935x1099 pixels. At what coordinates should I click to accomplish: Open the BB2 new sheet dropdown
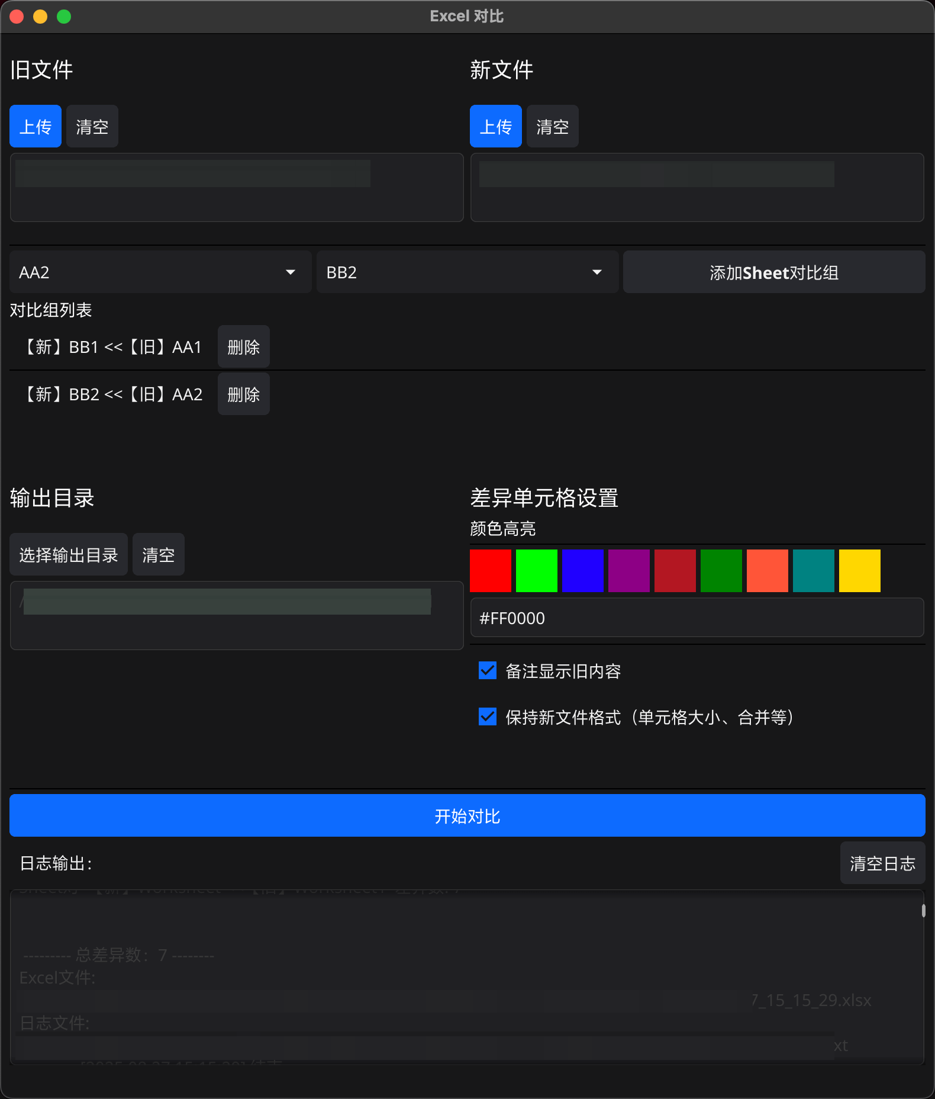[467, 272]
